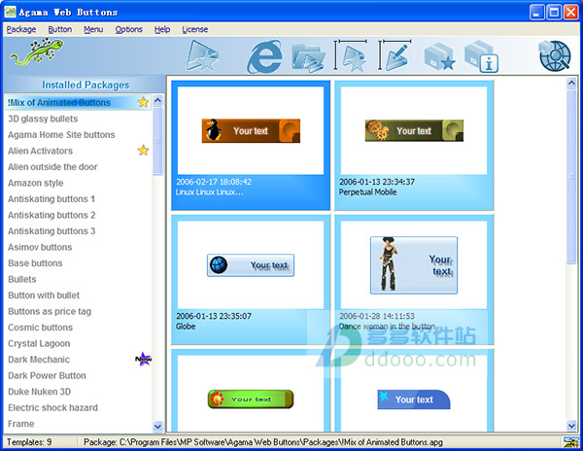583x451 pixels.
Task: Select the Globe button template
Action: click(x=251, y=279)
